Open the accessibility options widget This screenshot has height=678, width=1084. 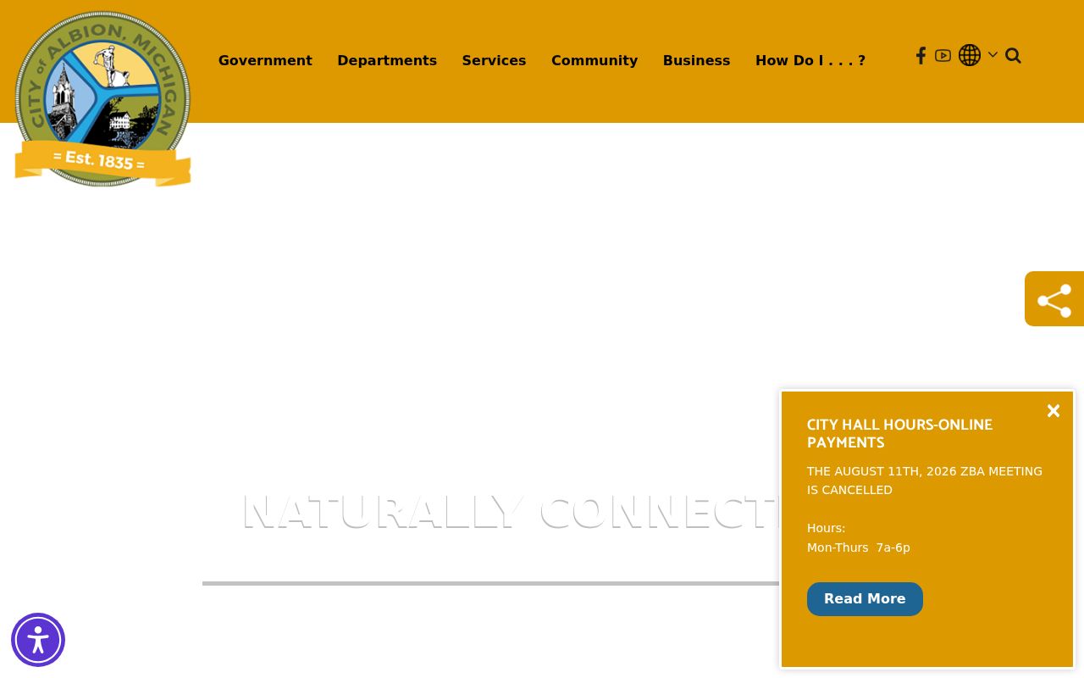38,640
